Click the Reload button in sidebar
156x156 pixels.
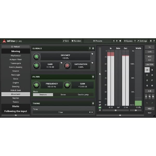pyautogui.click(x=15, y=47)
